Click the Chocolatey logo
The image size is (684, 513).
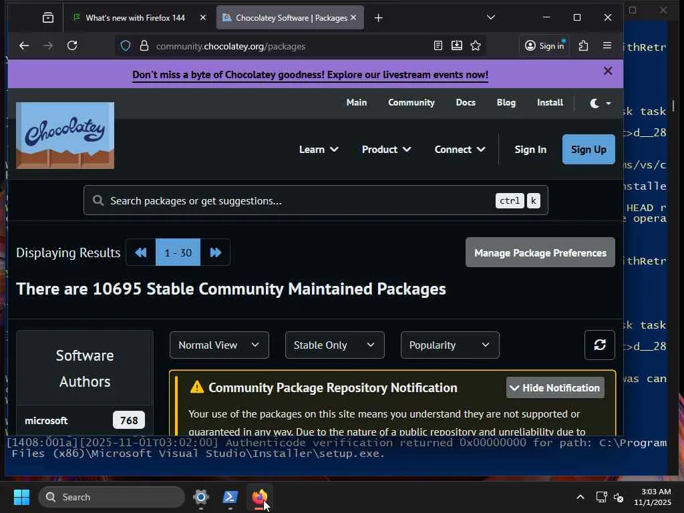pos(65,136)
